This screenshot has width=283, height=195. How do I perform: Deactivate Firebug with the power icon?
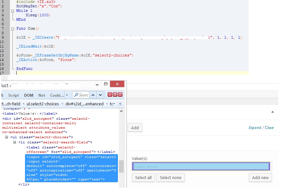120,94
